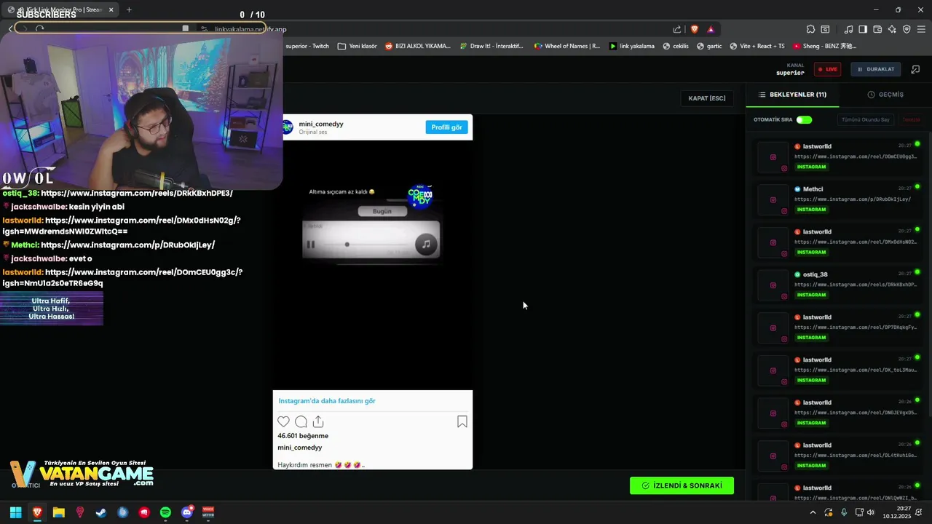Click the red Temizle button
The height and width of the screenshot is (524, 932).
911,119
